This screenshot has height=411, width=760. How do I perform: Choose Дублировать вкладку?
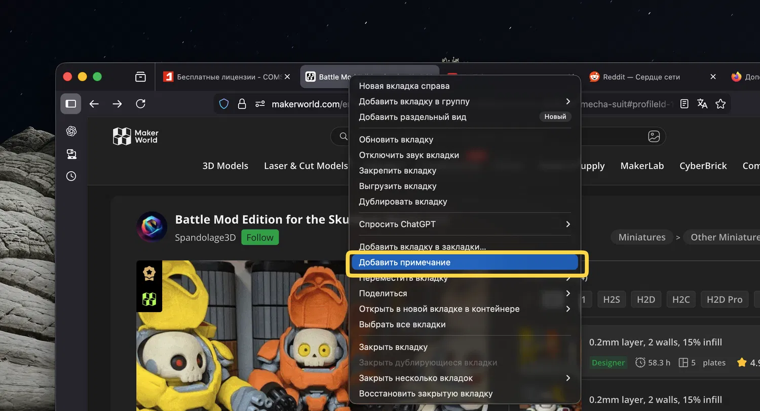(465, 202)
